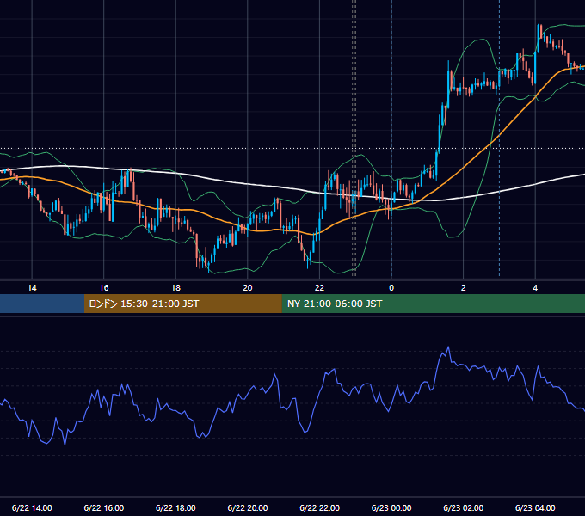Click the hour label 2 under chart
This screenshot has height=516, width=585.
(x=464, y=288)
